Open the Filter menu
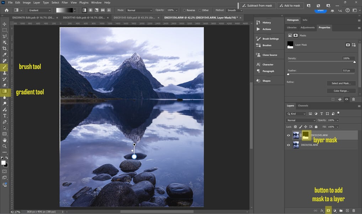 pos(65,2)
